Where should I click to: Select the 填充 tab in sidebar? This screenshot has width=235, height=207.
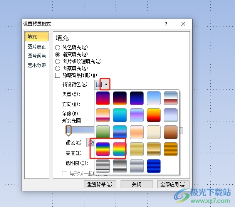click(37, 37)
